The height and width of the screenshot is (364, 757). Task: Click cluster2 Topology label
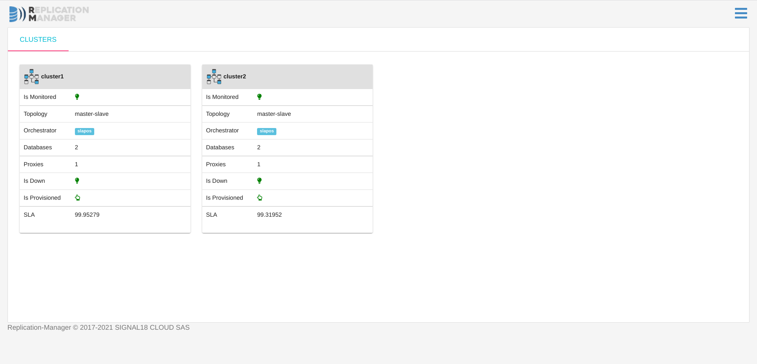tap(218, 114)
